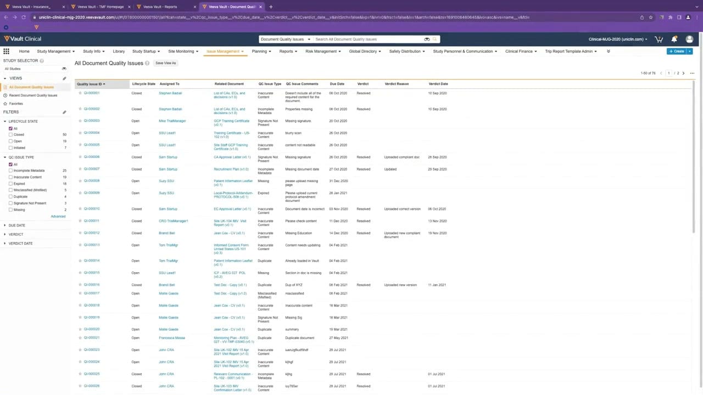This screenshot has width=703, height=395.
Task: Open the app launcher grid icon
Action: coord(7,51)
